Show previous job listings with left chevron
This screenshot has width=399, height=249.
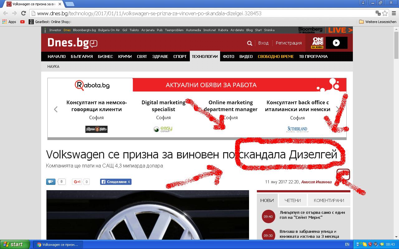(56, 109)
